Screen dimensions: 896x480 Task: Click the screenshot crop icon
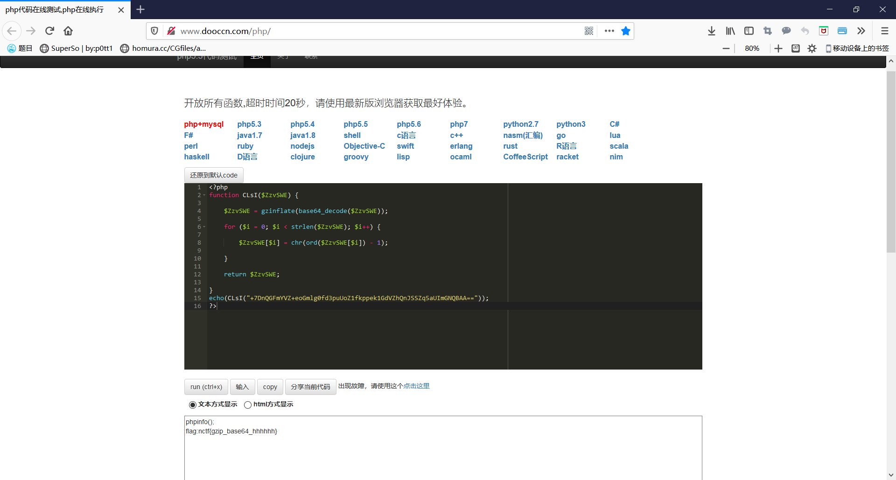tap(768, 31)
